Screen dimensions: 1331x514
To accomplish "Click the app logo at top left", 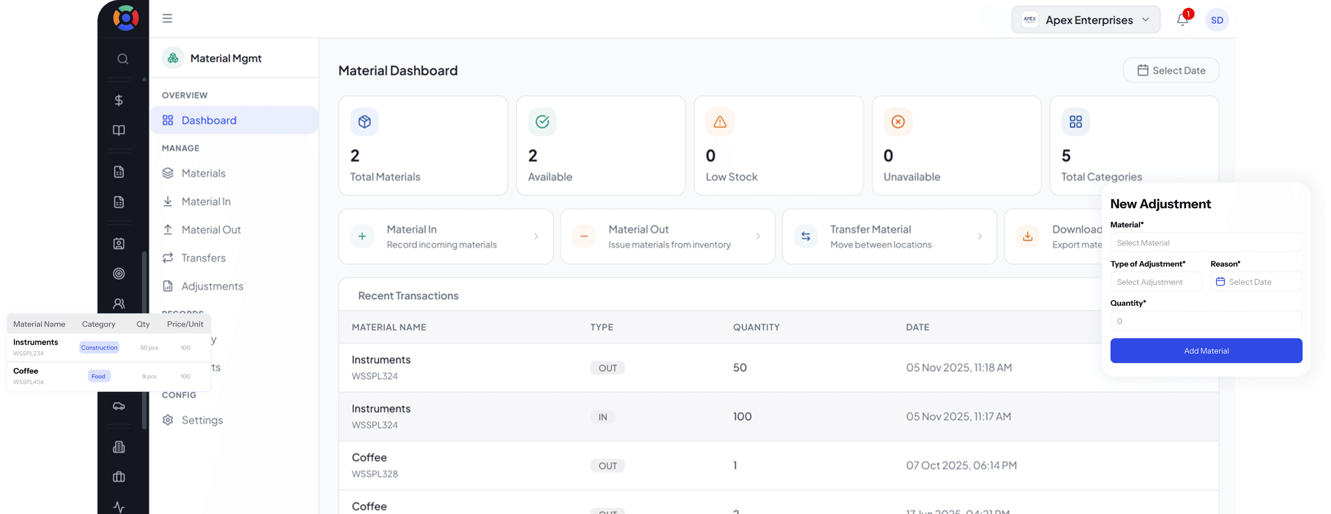I will click(125, 18).
